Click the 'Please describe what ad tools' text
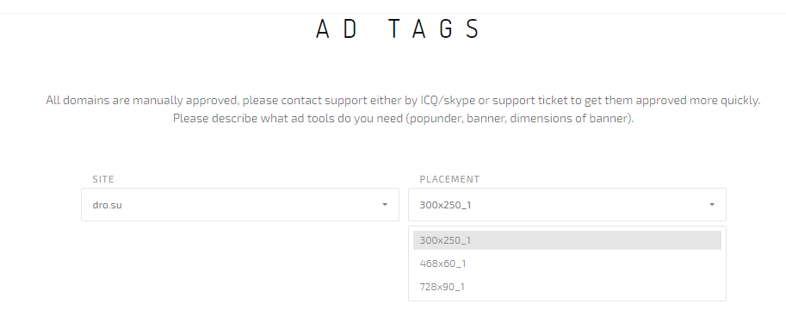This screenshot has width=786, height=335. tap(403, 120)
